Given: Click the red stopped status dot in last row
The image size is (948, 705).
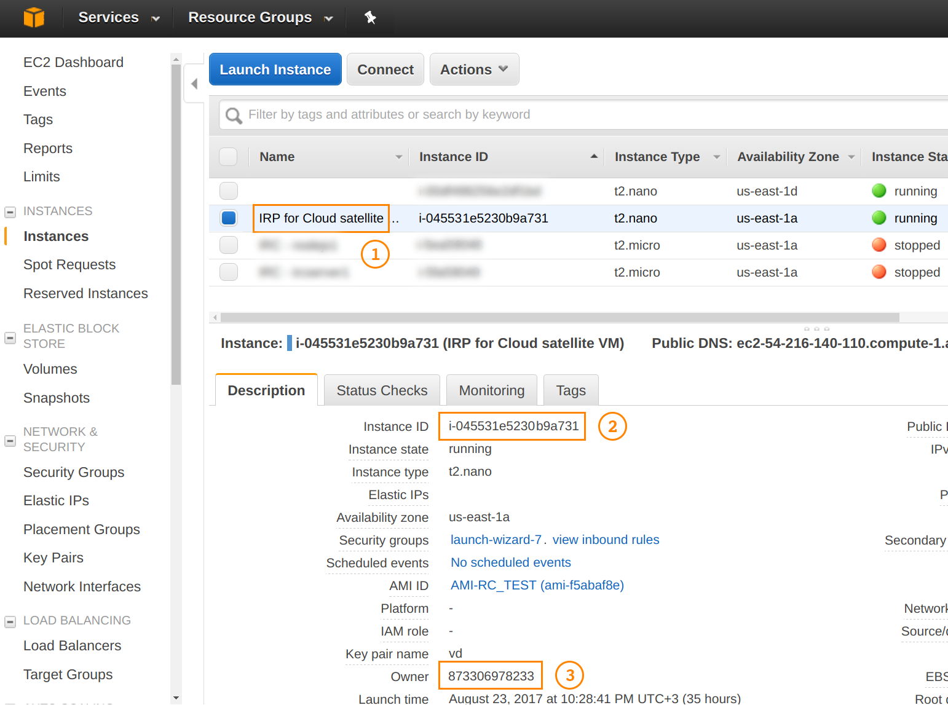Looking at the screenshot, I should coord(879,272).
